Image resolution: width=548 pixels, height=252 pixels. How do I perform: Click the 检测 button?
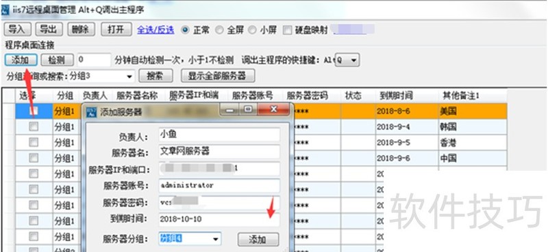[x=58, y=60]
